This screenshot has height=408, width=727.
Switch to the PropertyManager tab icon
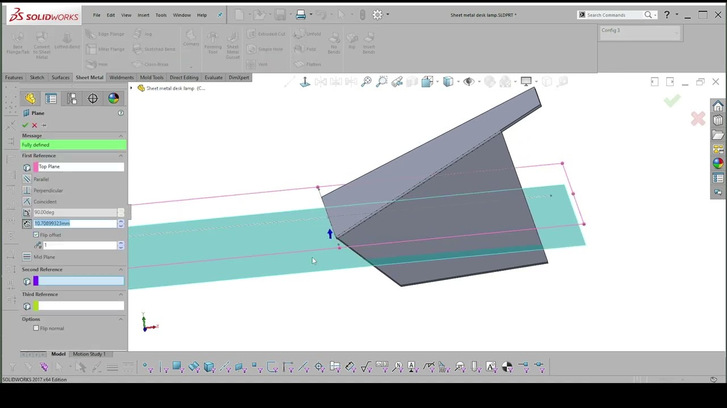[51, 99]
